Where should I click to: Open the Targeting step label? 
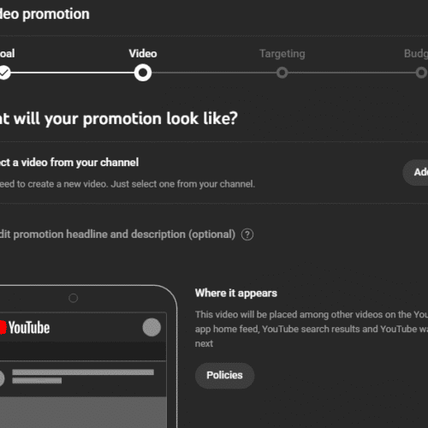(282, 54)
